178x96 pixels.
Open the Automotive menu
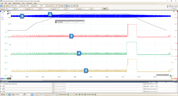point(29,3)
